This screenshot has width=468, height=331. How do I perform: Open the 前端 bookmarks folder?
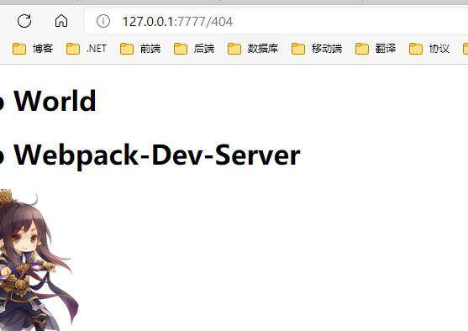pos(140,49)
